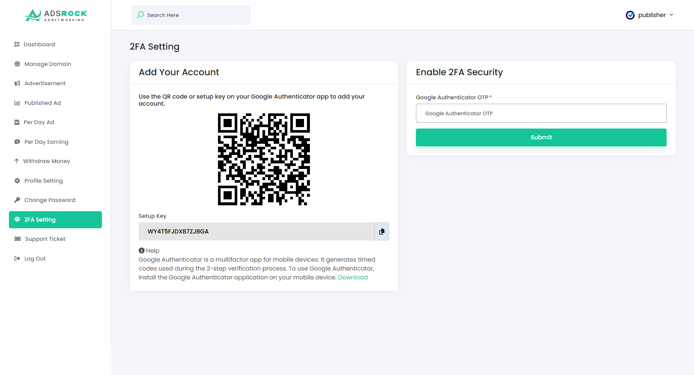
Task: Open Withdraw Money from sidebar
Action: pos(46,161)
